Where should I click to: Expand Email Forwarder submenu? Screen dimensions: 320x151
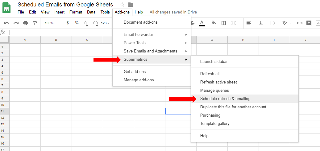pyautogui.click(x=152, y=34)
